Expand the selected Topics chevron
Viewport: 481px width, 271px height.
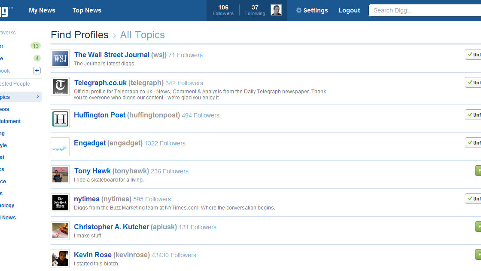click(x=38, y=97)
